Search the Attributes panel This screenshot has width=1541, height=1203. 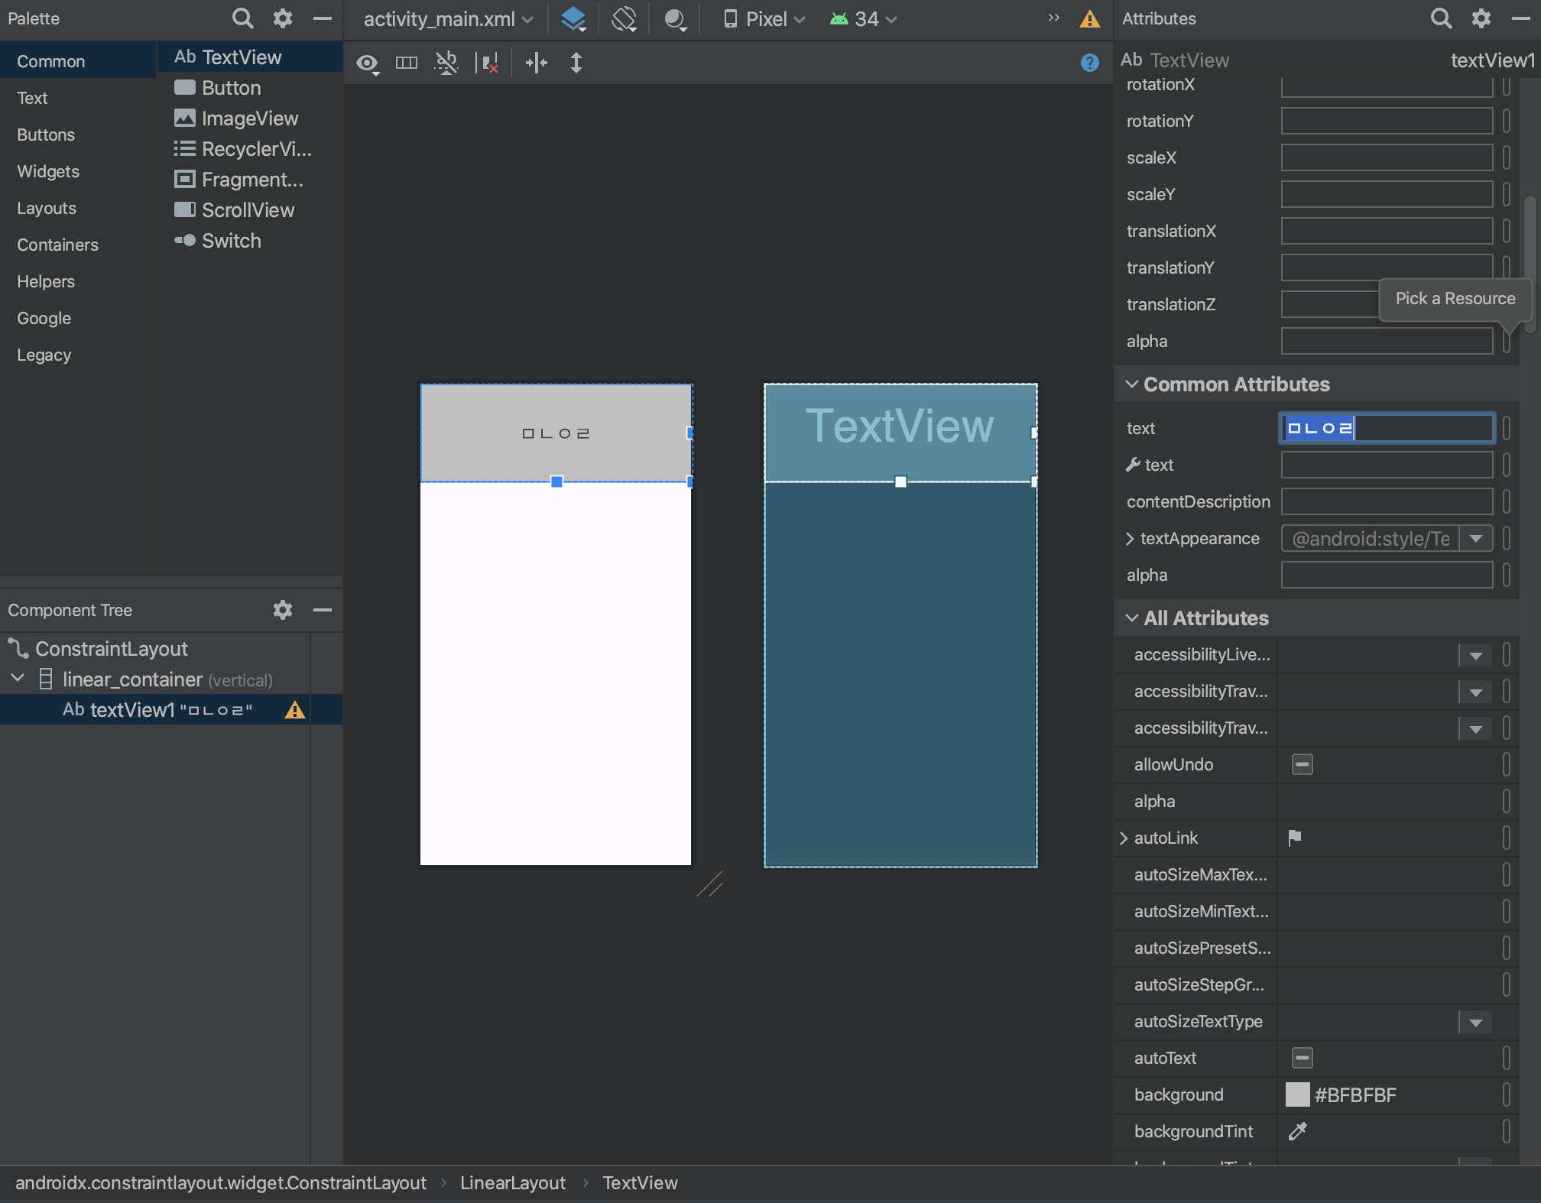[x=1440, y=18]
